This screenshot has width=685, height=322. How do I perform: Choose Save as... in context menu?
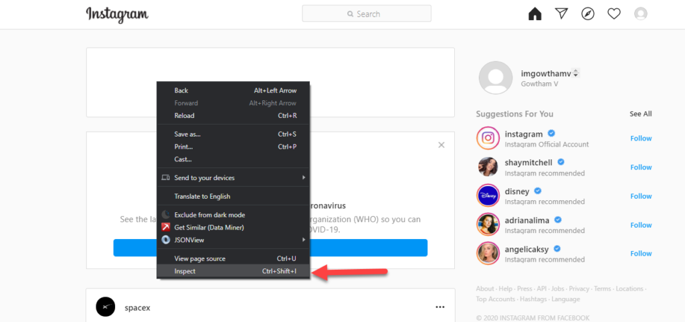pyautogui.click(x=233, y=134)
